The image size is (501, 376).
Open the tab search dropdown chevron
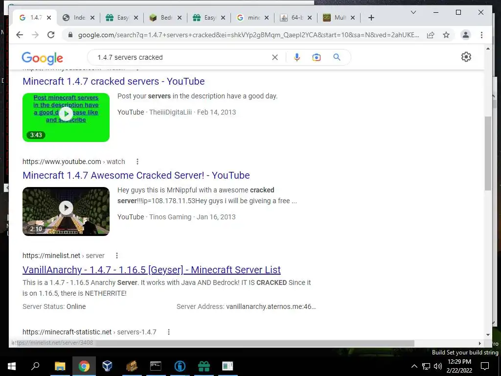(x=413, y=12)
